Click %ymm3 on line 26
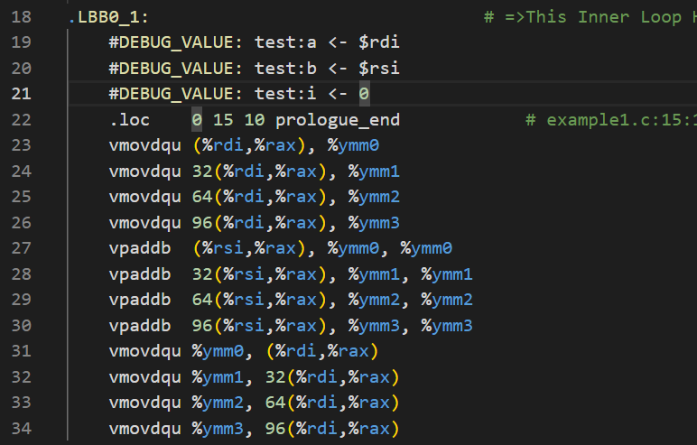This screenshot has height=445, width=697. pyautogui.click(x=374, y=223)
